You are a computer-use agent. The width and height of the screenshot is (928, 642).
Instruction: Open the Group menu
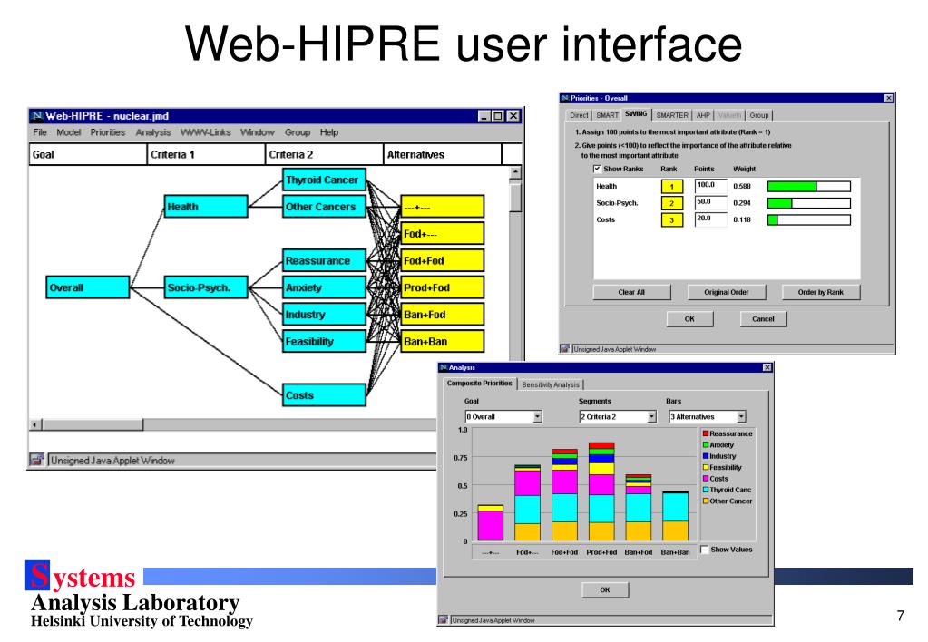pyautogui.click(x=298, y=132)
